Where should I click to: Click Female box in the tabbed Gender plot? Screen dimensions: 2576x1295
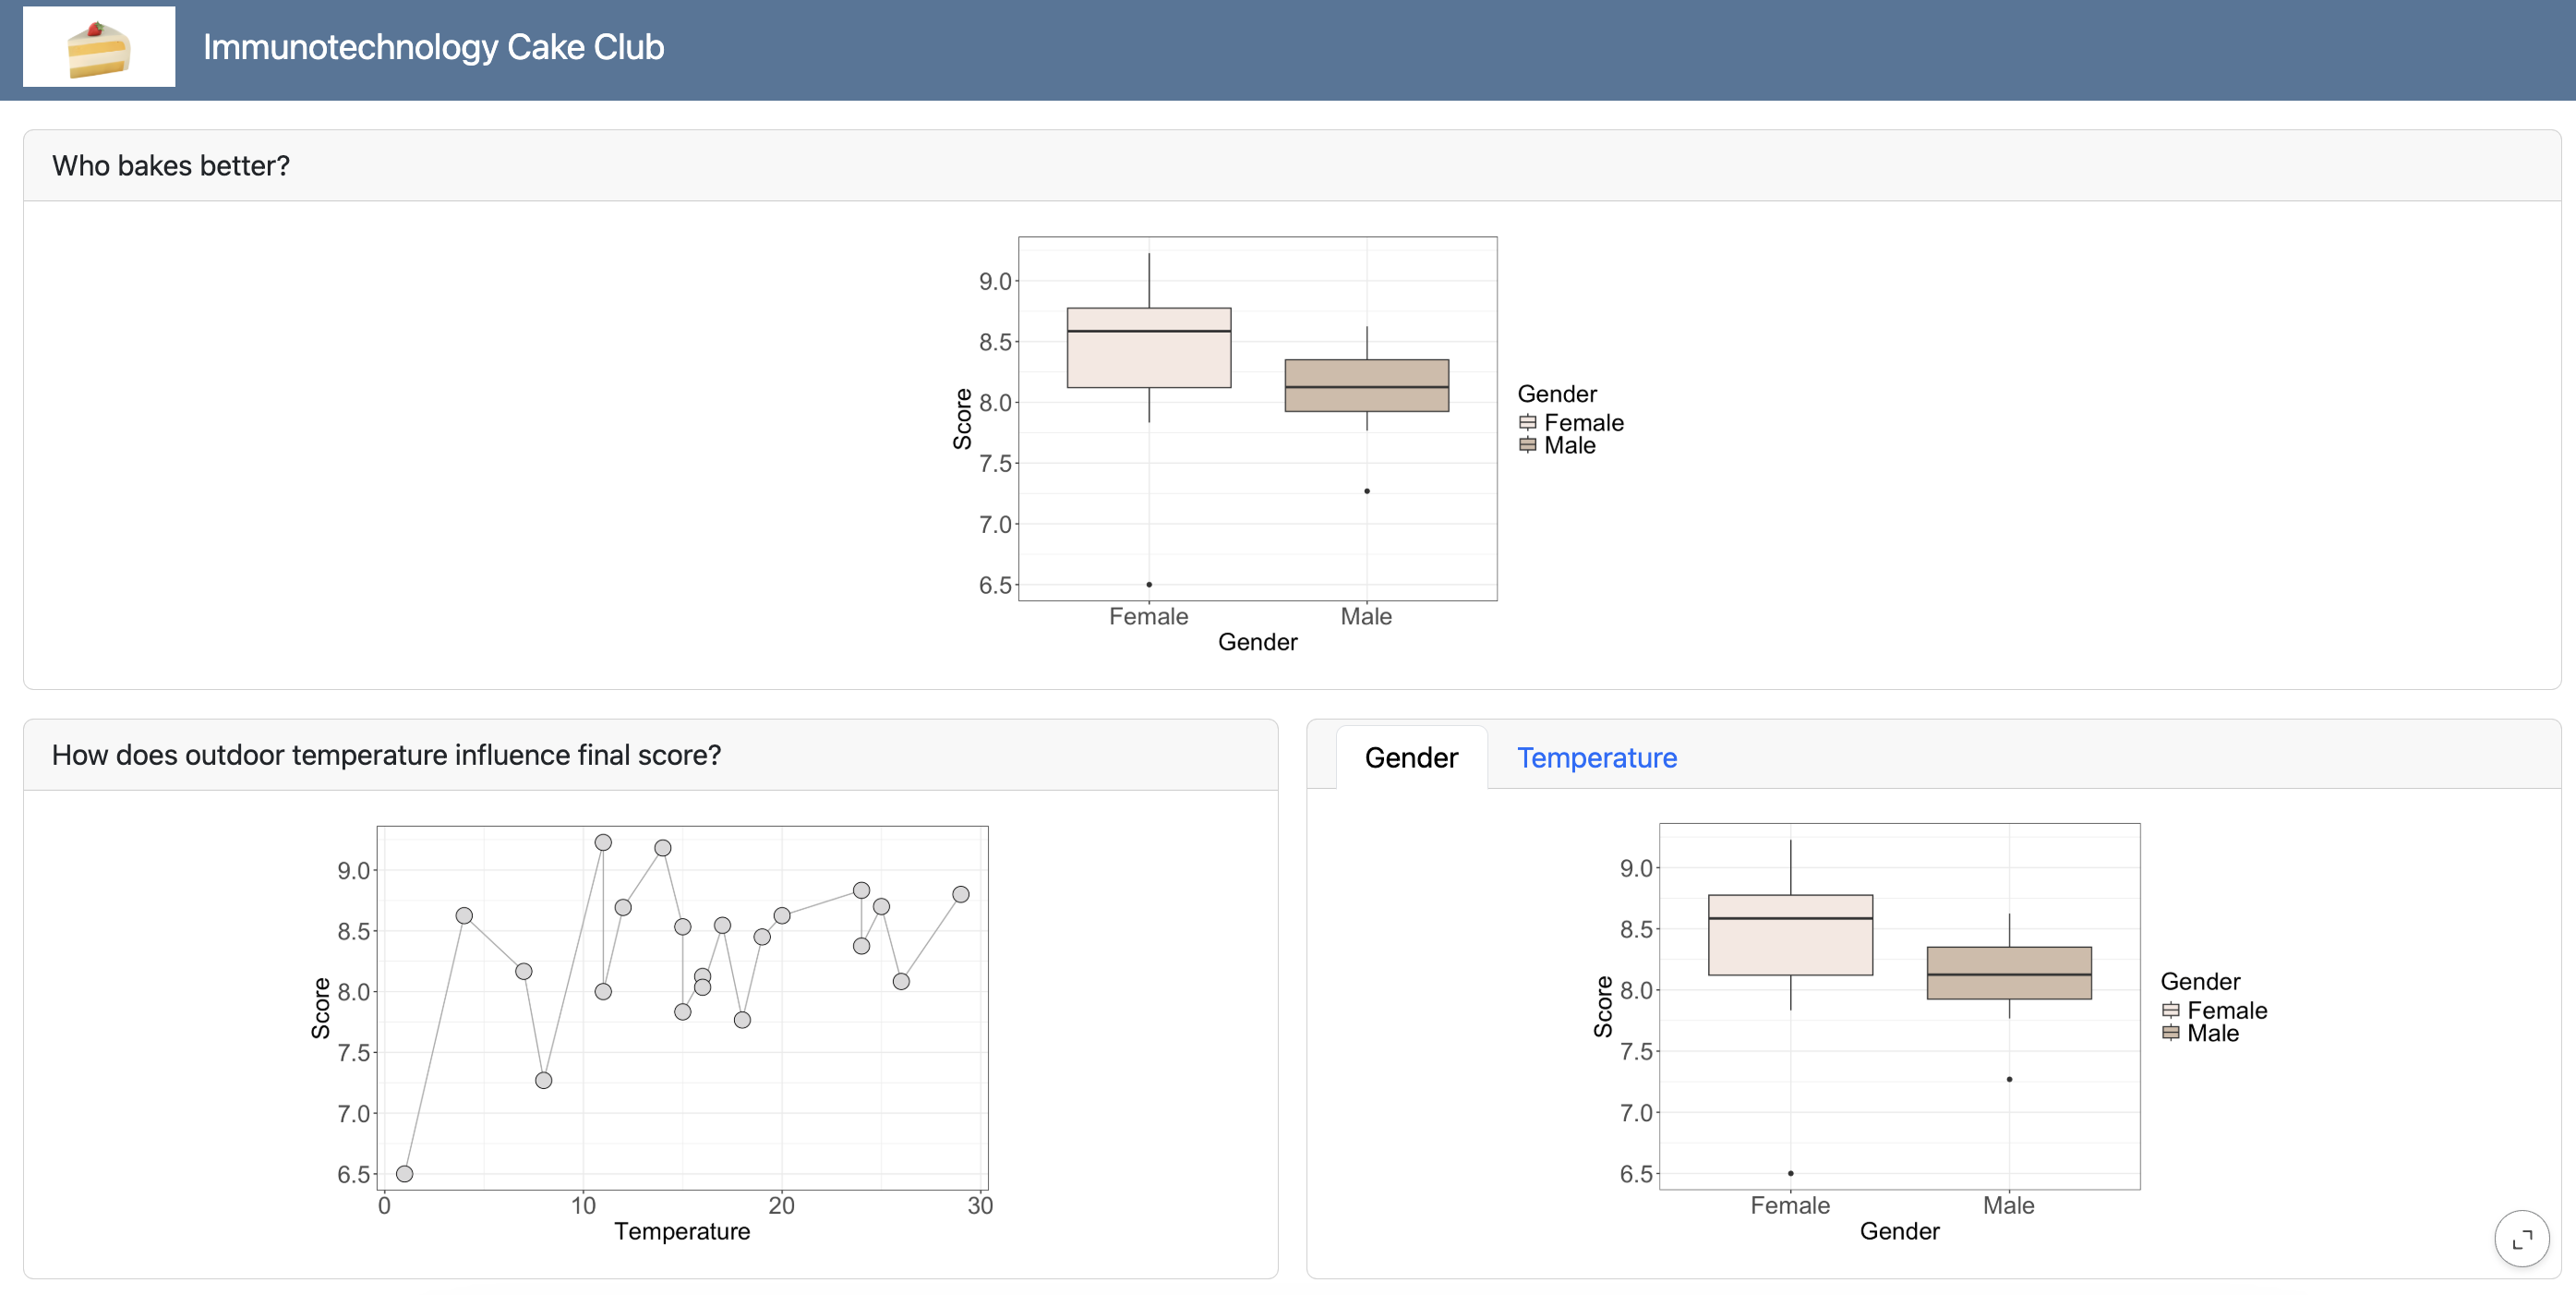[x=1790, y=935]
